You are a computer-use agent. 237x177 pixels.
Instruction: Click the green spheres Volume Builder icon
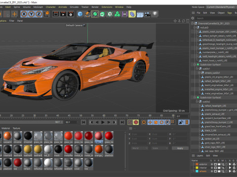pyautogui.click(x=117, y=14)
